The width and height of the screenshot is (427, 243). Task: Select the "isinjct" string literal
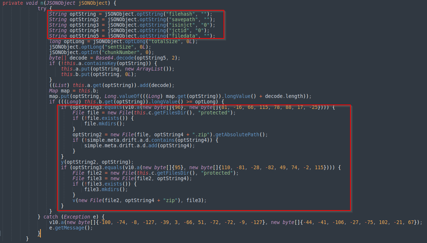tap(183, 25)
